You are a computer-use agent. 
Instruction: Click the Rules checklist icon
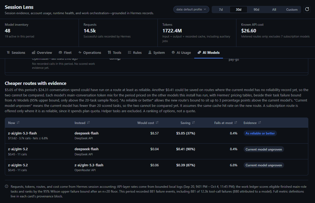130,52
